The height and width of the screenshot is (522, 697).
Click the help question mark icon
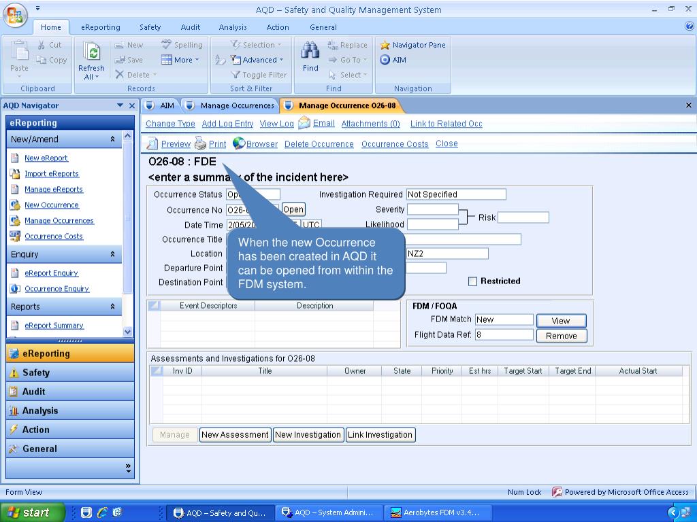pyautogui.click(x=690, y=27)
